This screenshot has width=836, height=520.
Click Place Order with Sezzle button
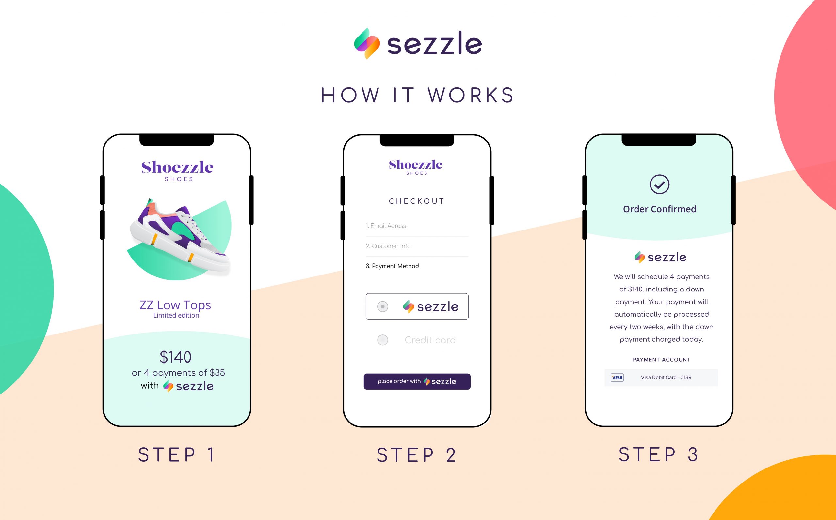click(418, 382)
